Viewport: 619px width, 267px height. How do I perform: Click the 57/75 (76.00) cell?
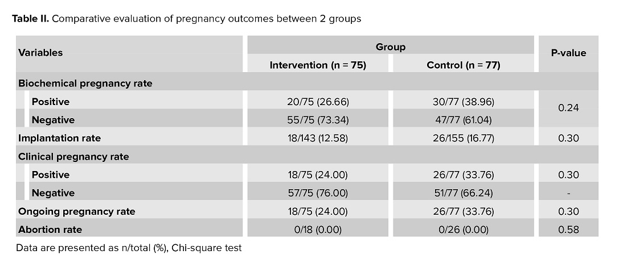[x=317, y=193]
